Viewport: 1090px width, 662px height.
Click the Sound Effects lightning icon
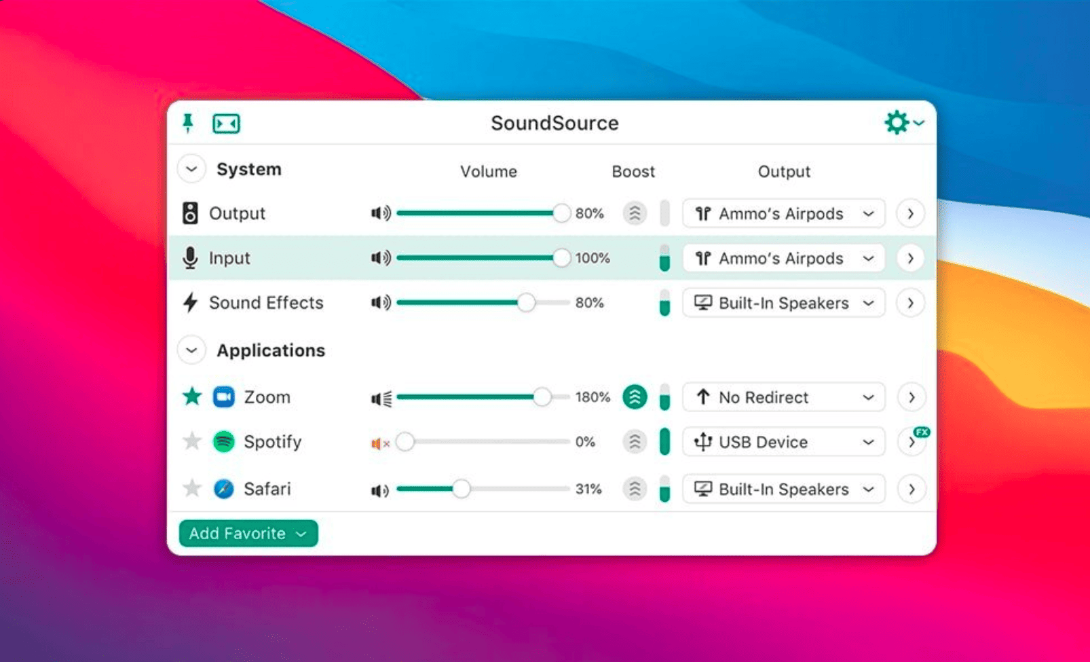[x=190, y=302]
